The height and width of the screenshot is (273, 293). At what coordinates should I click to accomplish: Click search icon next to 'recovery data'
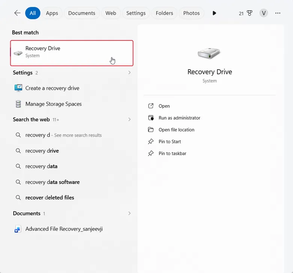(x=18, y=166)
